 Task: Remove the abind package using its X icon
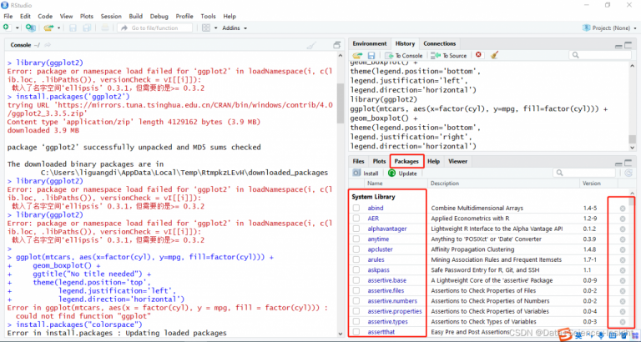click(x=623, y=207)
